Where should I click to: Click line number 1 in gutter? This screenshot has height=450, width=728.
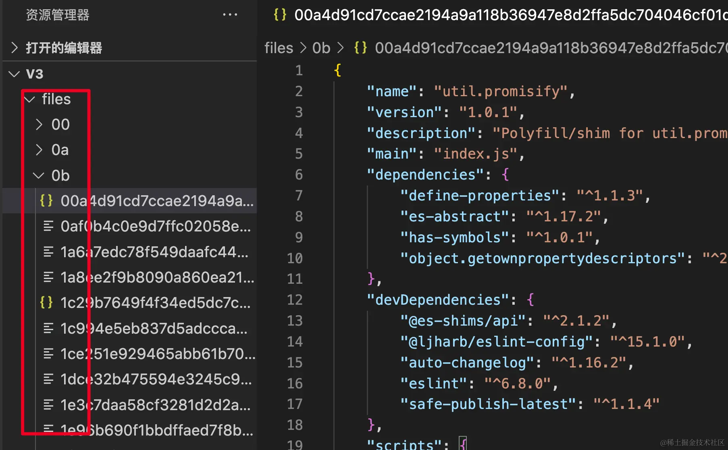coord(299,70)
